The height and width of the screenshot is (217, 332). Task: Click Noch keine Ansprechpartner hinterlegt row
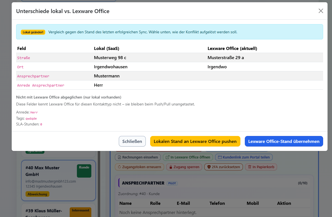click(214, 212)
